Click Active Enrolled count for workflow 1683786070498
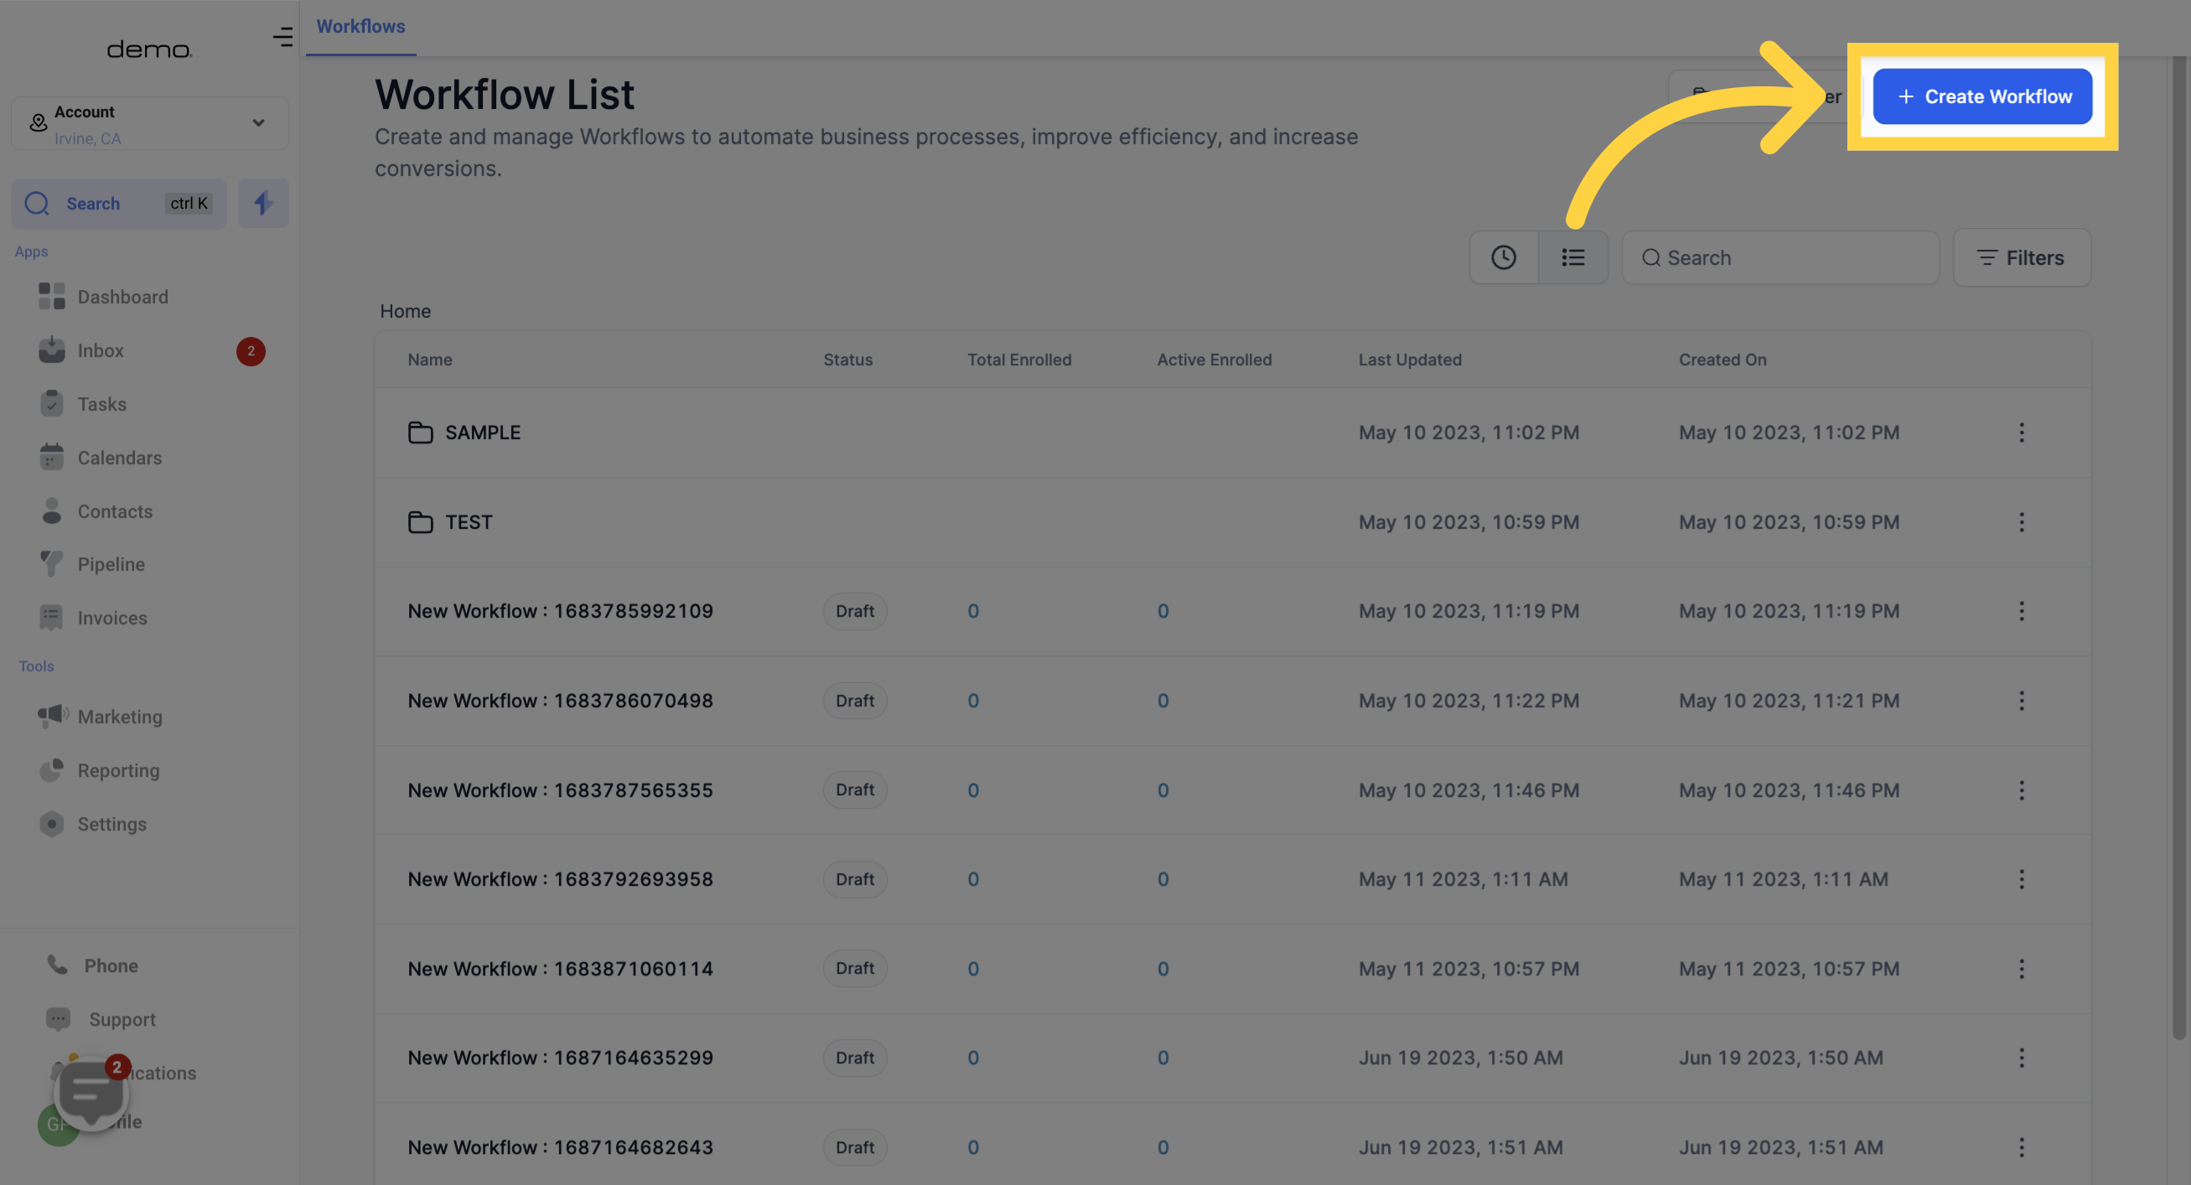 (1163, 700)
